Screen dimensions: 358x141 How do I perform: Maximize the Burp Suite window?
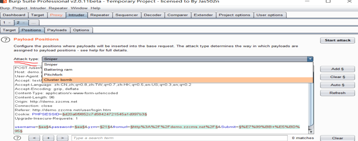click(328, 1)
